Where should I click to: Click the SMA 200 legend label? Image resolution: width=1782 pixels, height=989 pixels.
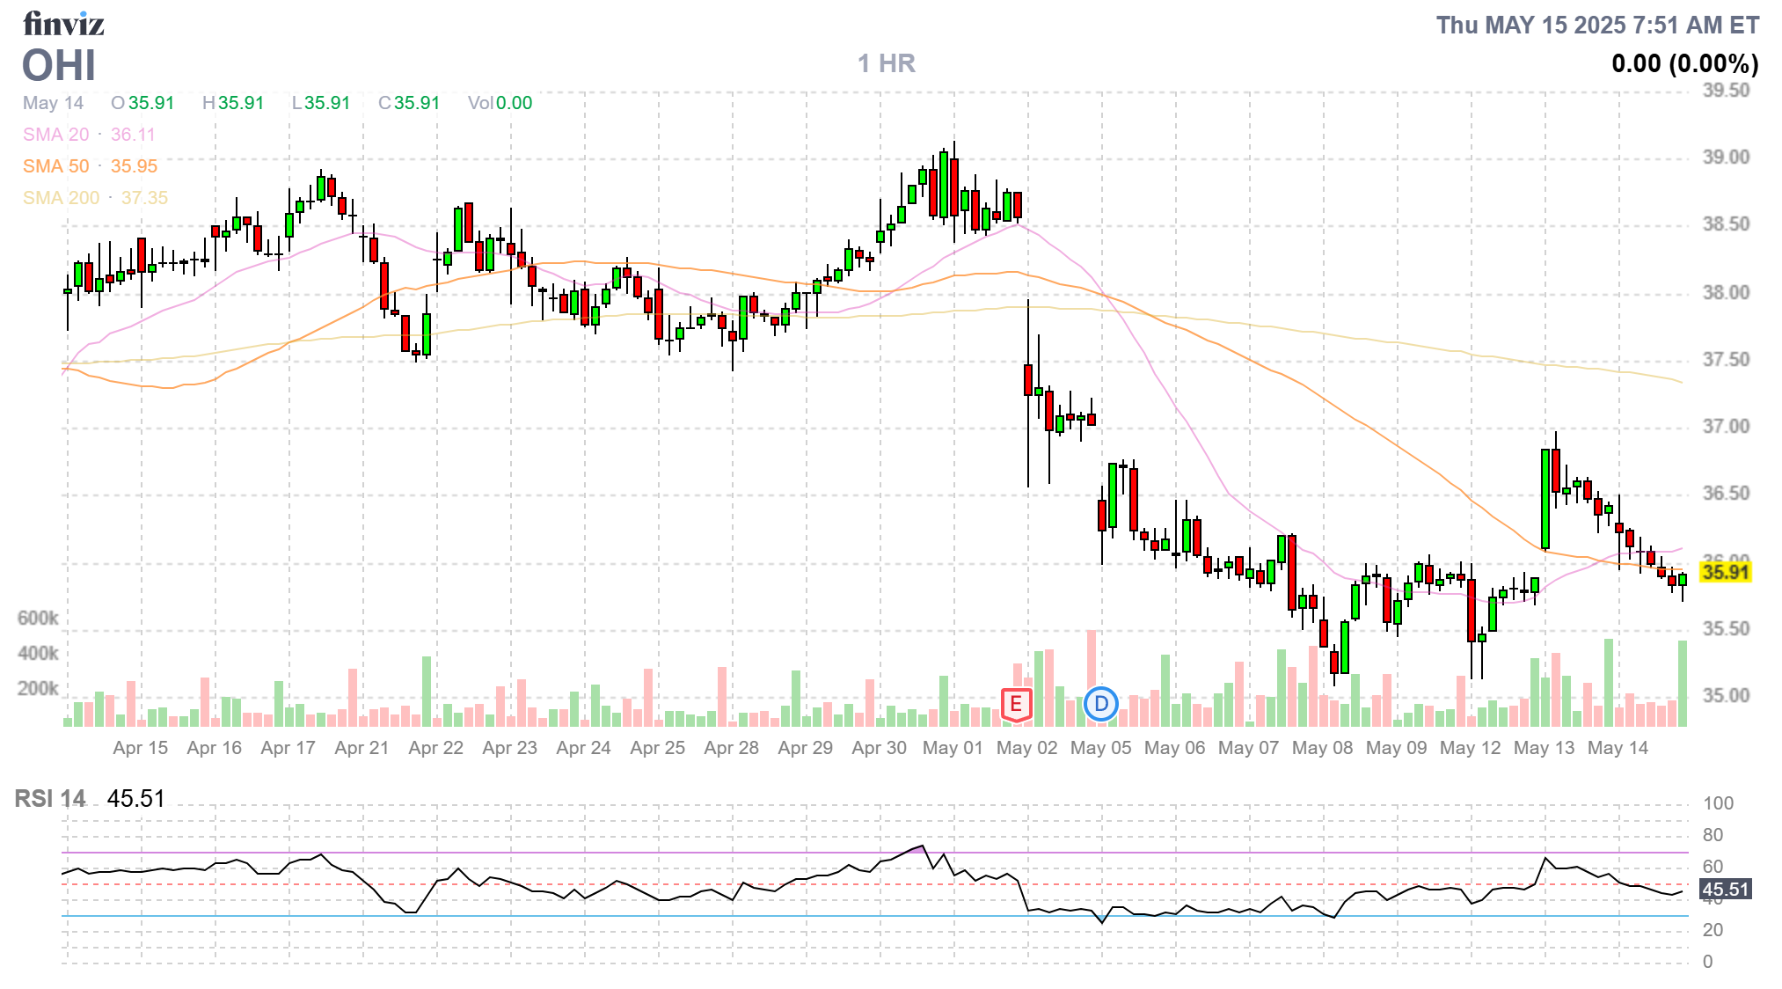[61, 198]
